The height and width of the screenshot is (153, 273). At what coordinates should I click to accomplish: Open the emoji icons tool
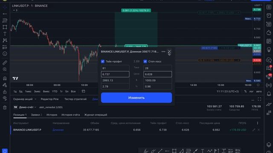5,54
